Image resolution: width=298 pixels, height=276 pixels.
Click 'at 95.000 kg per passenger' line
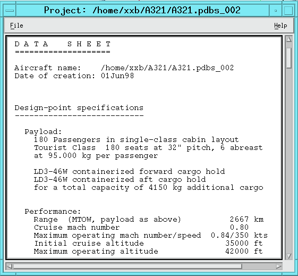96,156
